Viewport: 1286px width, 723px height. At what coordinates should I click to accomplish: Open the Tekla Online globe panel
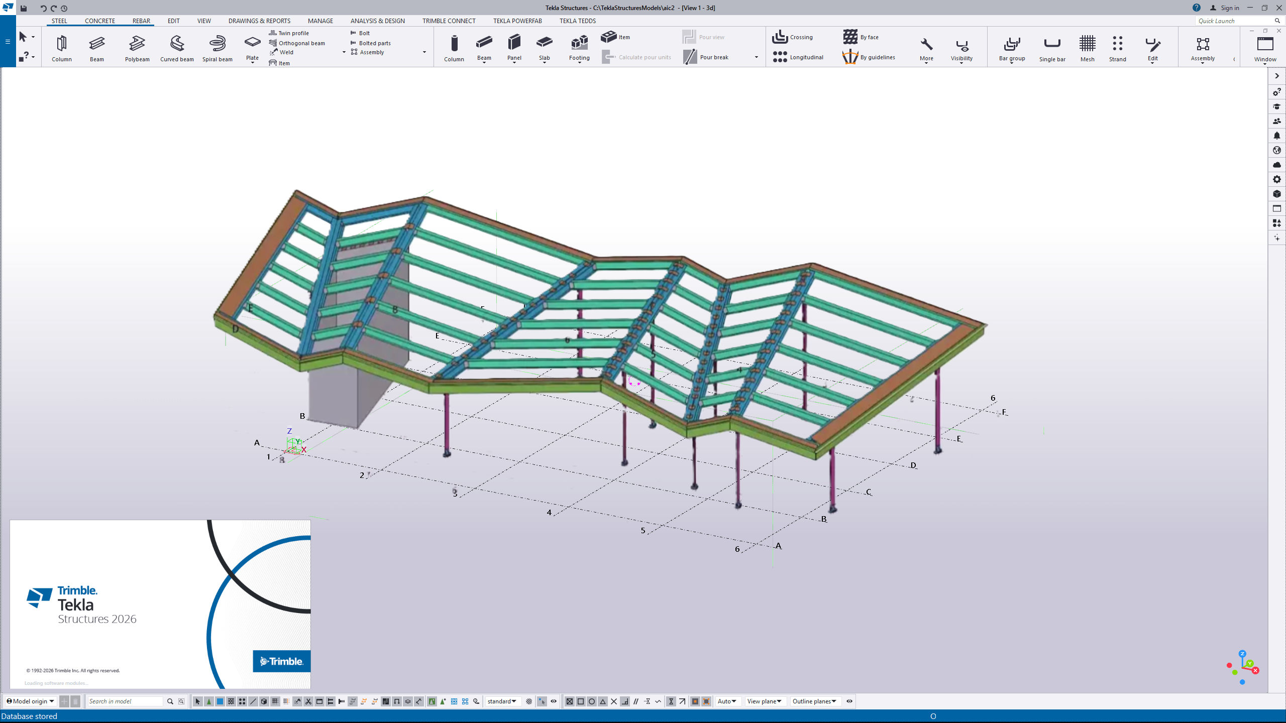pyautogui.click(x=1277, y=150)
